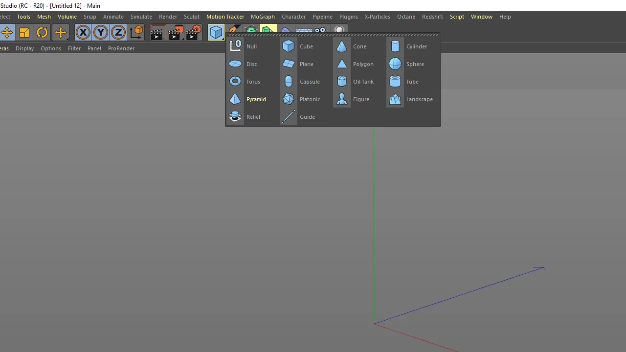The height and width of the screenshot is (352, 626).
Task: Toggle Z axis lock
Action: coord(118,33)
